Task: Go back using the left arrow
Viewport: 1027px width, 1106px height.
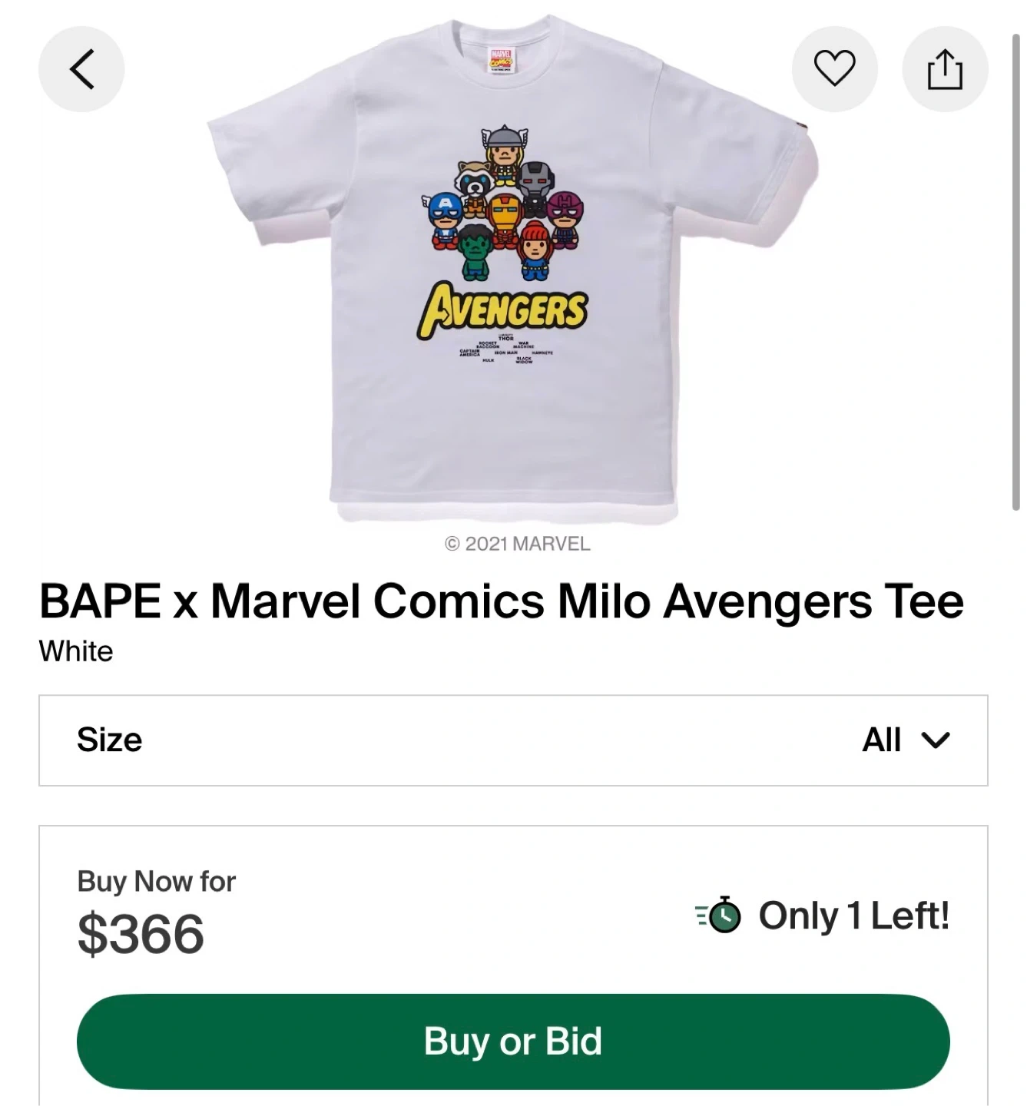Action: [81, 69]
